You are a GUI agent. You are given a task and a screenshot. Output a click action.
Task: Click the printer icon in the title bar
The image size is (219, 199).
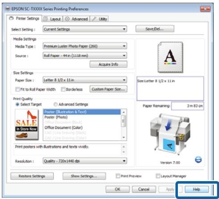click(x=8, y=9)
